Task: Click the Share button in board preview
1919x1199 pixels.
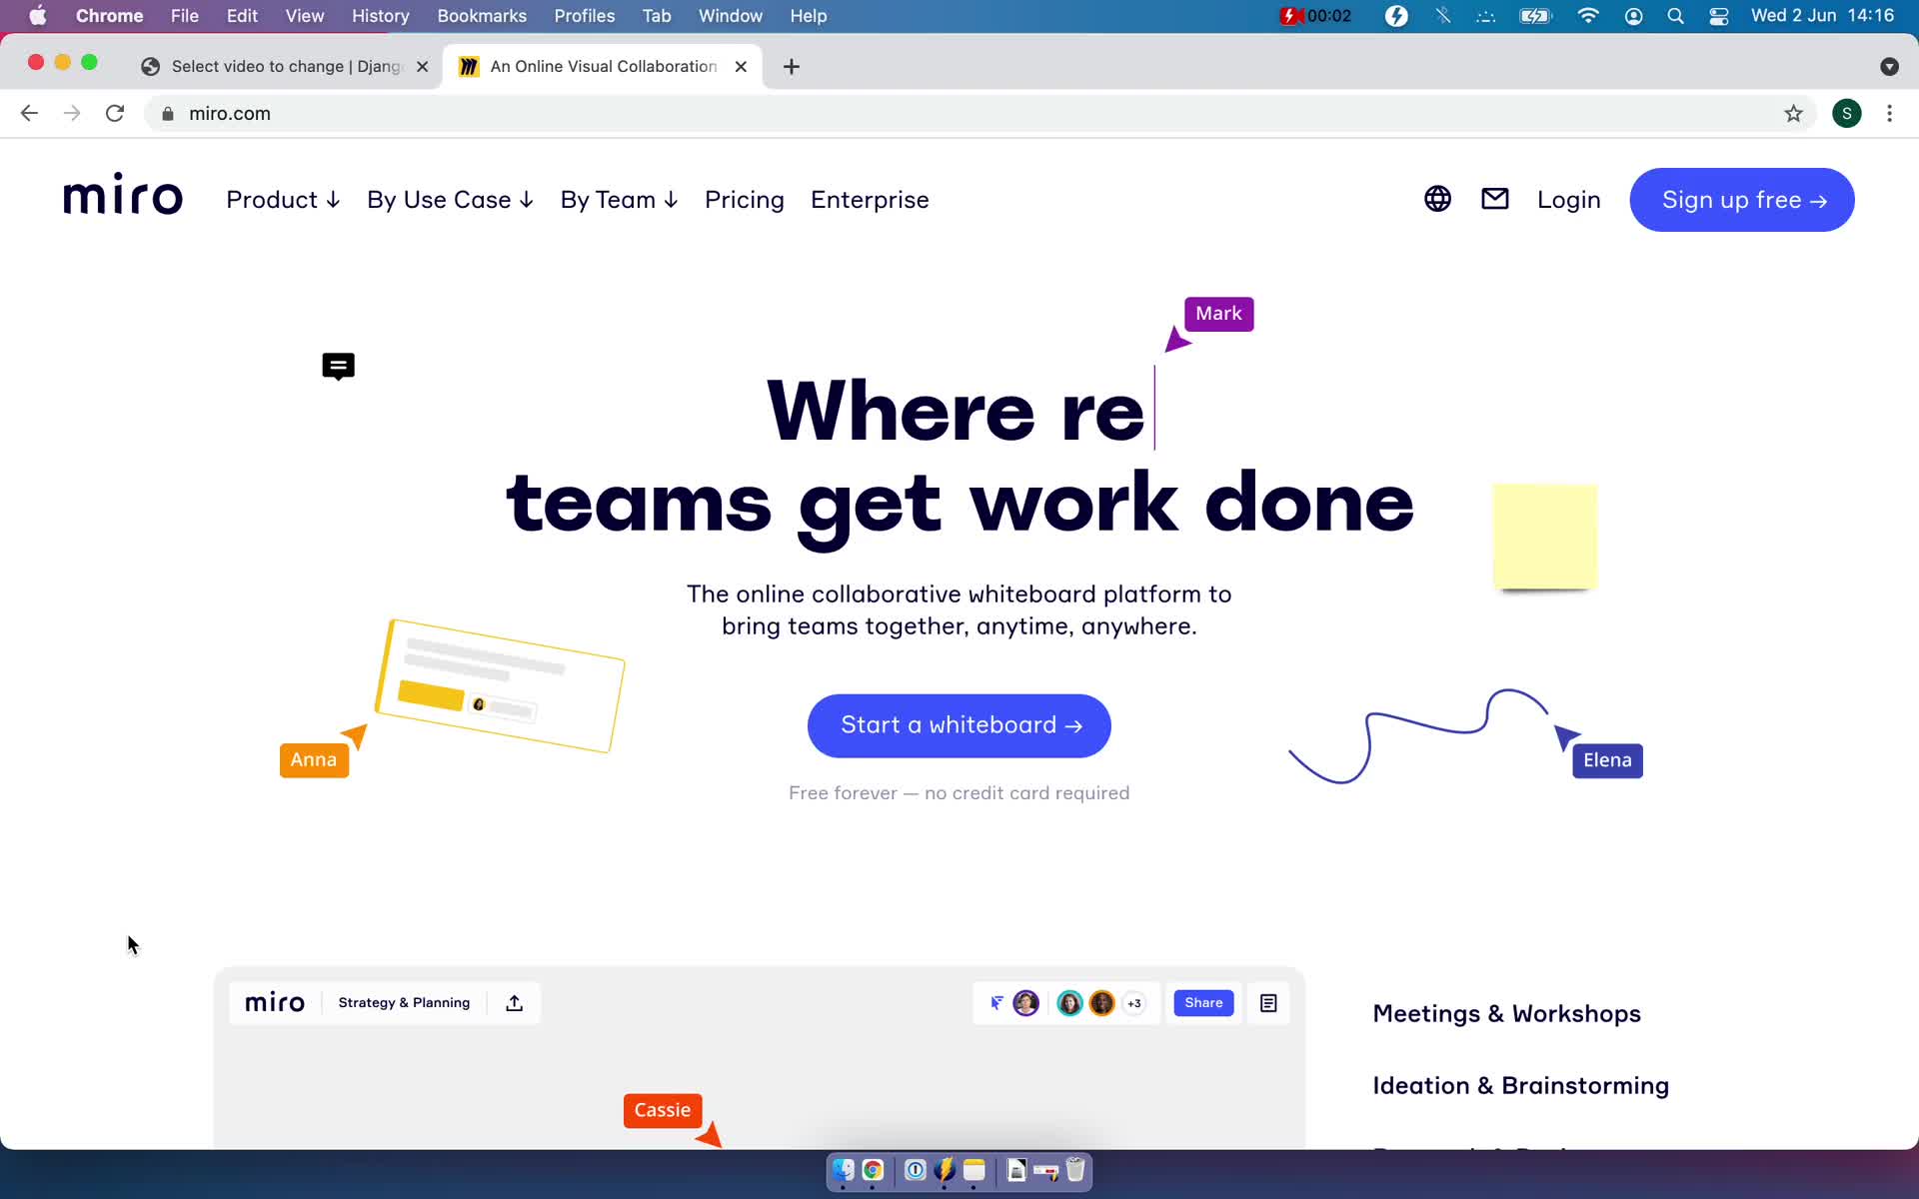Action: click(x=1203, y=1003)
